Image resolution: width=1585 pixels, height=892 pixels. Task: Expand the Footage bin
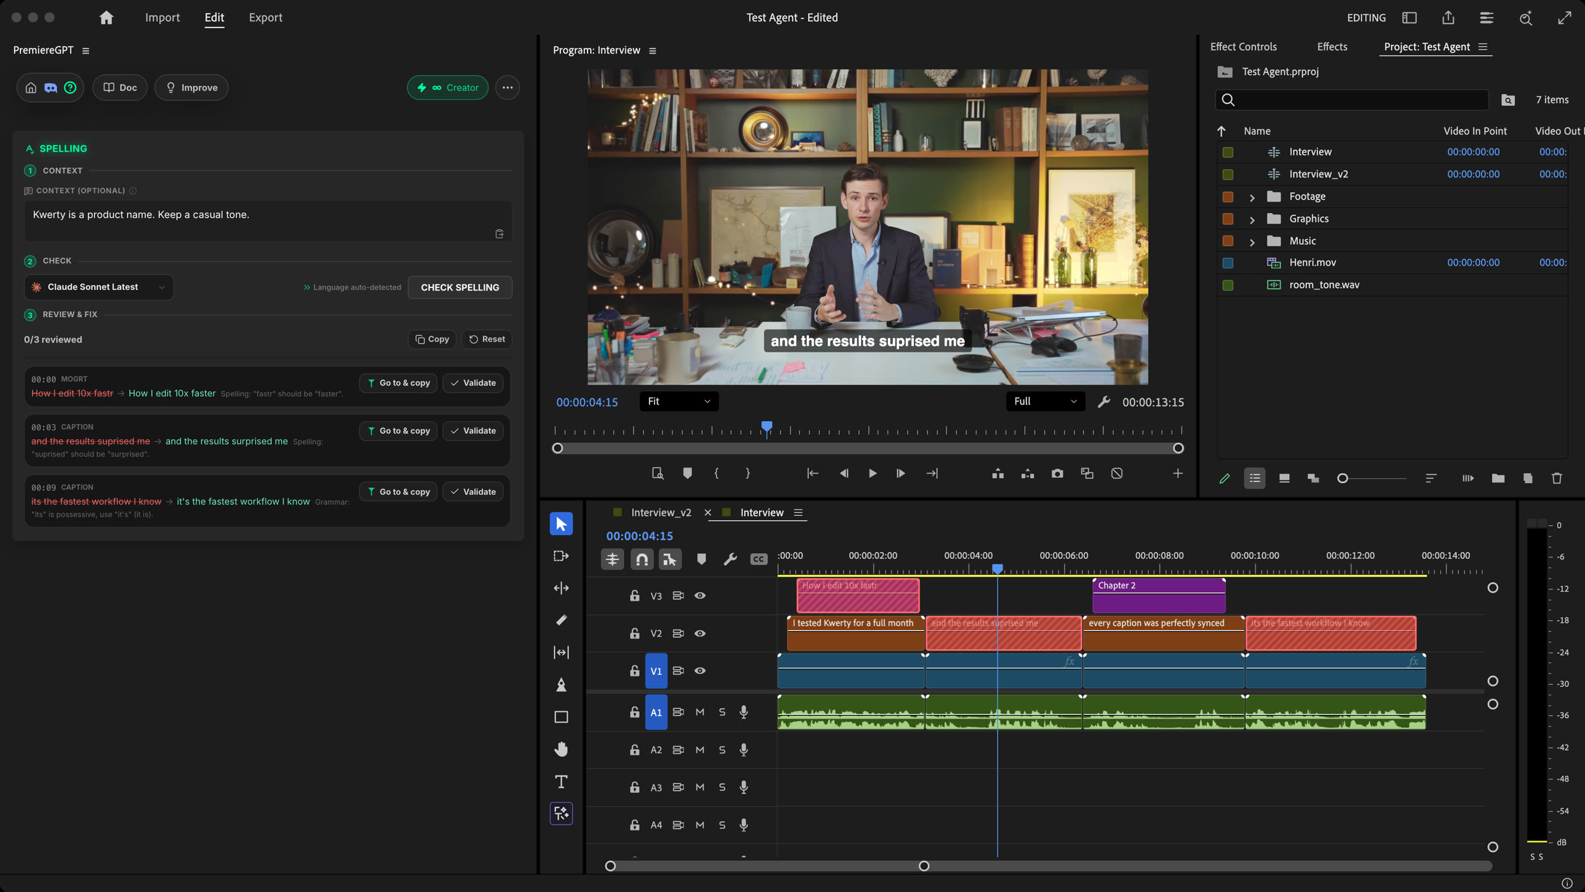1251,198
